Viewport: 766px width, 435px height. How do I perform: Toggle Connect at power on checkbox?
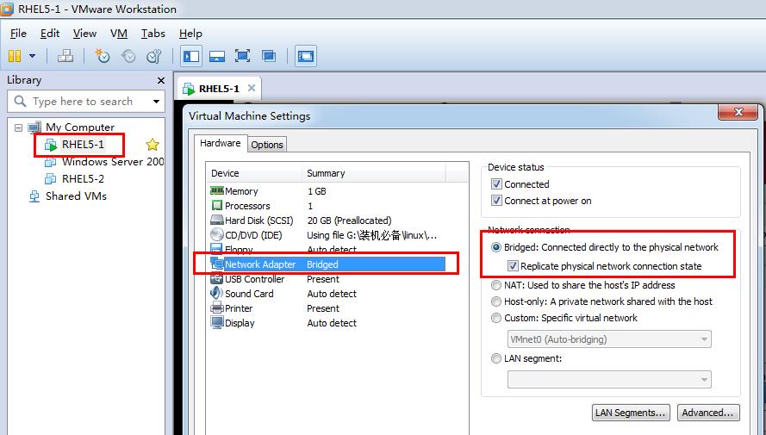tap(497, 201)
